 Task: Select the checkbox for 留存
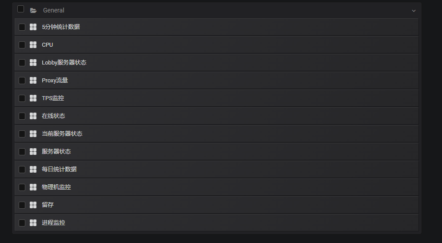pos(22,205)
